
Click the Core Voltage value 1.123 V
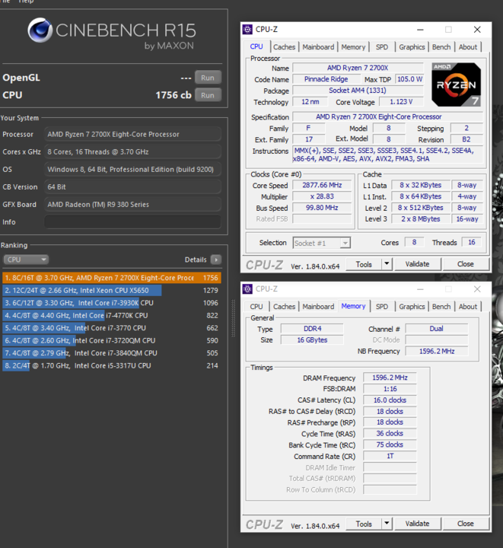tap(401, 102)
